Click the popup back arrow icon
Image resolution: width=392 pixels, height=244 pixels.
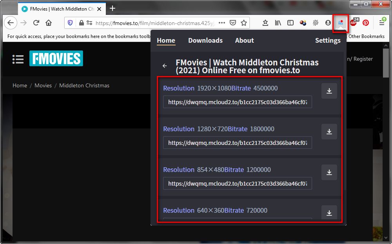[165, 66]
